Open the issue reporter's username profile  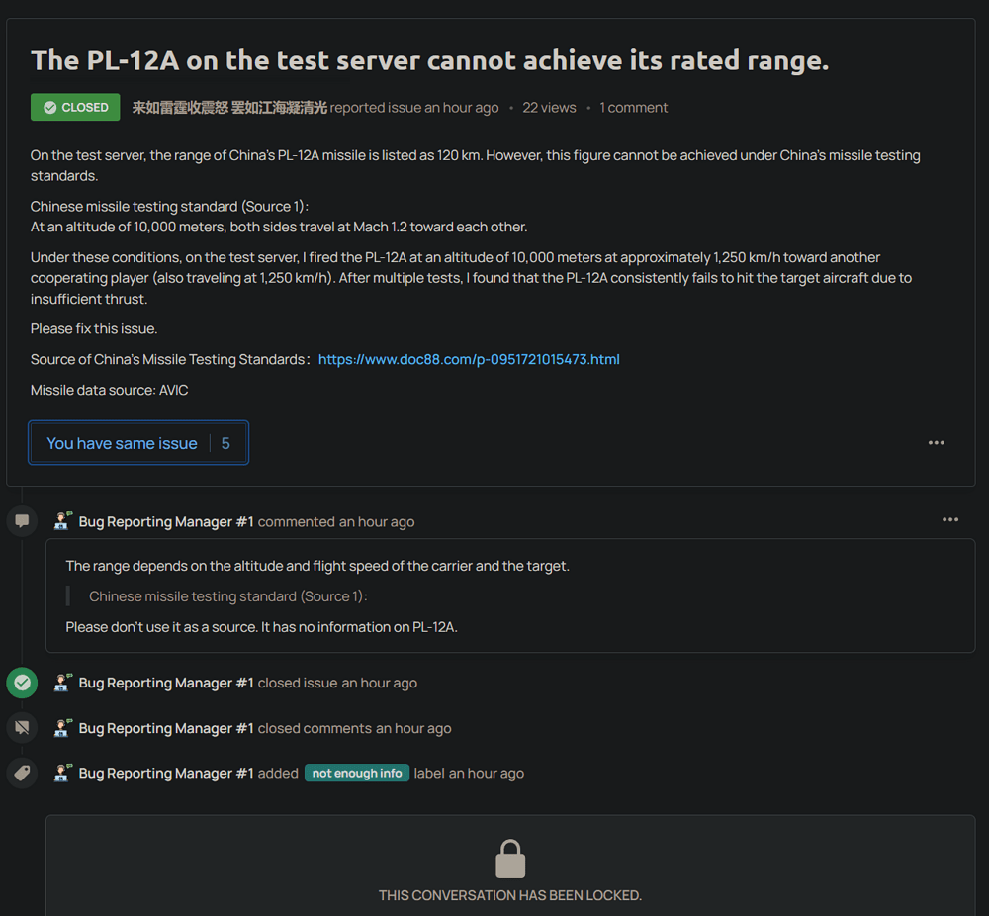[x=229, y=108]
